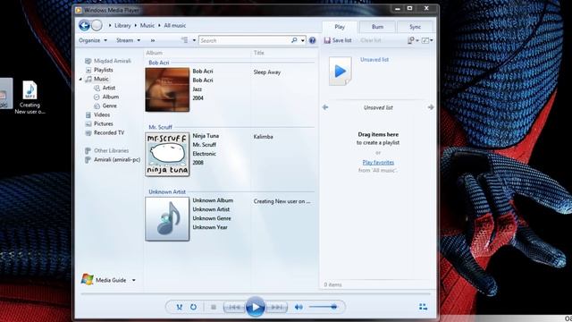Click the Windows logo beside Media Guide
Viewport: 572px width, 322px height.
point(88,280)
